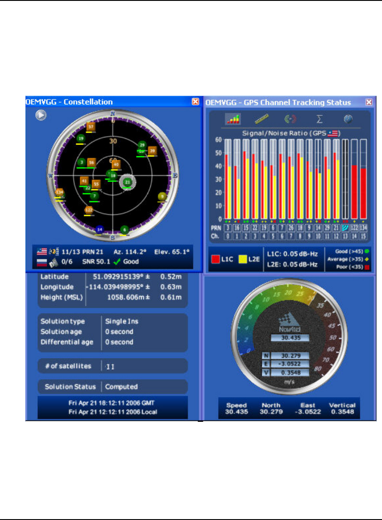Select hexagon satellite 134 near west edge

tap(59, 192)
